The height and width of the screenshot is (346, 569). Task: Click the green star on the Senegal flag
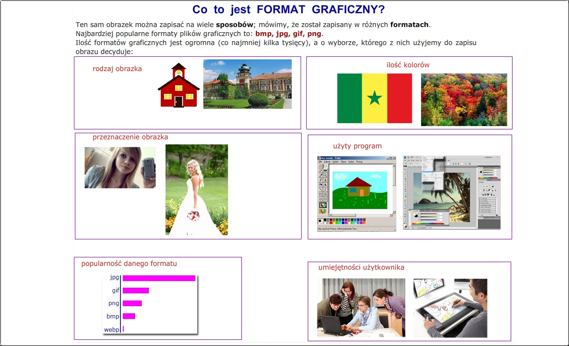pos(375,98)
